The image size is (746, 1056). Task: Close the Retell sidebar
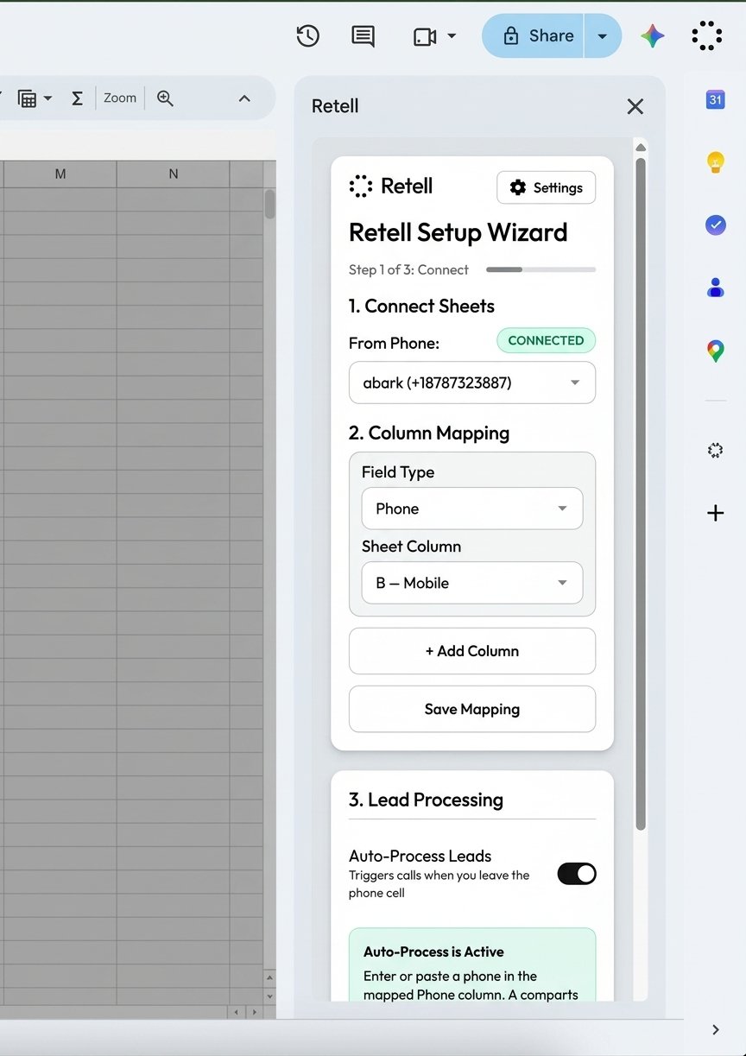pos(635,106)
